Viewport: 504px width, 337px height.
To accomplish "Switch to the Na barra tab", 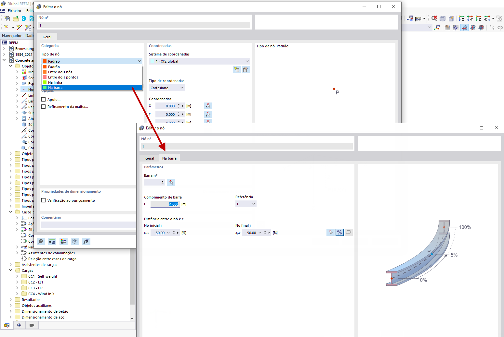I will point(169,158).
